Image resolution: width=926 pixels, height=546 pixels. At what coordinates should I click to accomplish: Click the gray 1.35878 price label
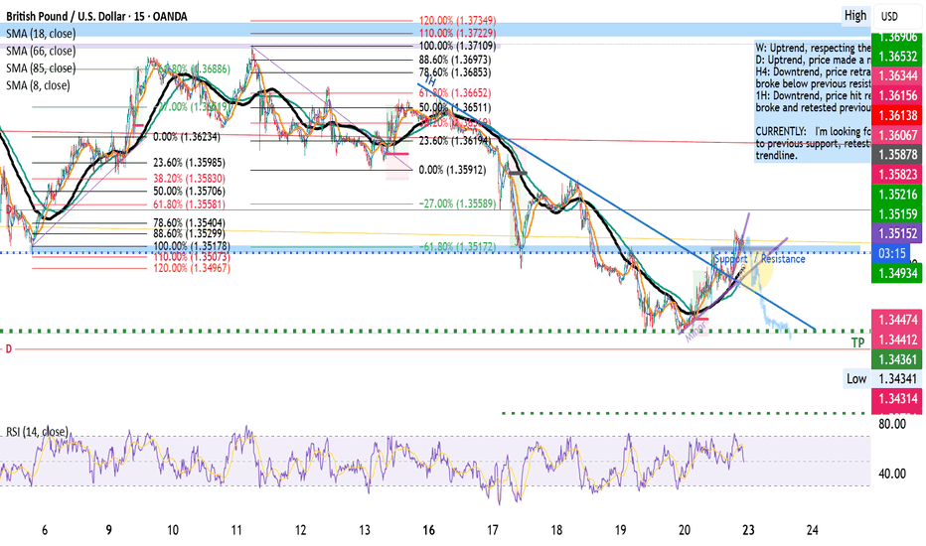tap(897, 155)
